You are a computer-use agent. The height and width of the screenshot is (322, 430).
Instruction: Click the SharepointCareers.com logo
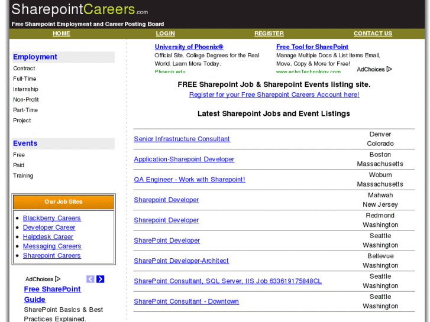point(80,9)
